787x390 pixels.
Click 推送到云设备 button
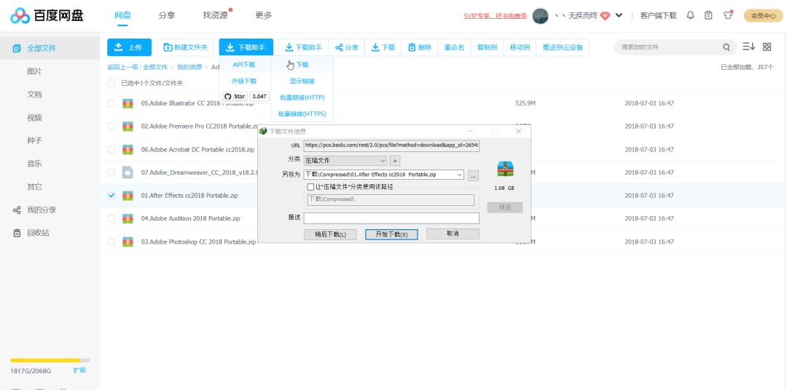[563, 47]
